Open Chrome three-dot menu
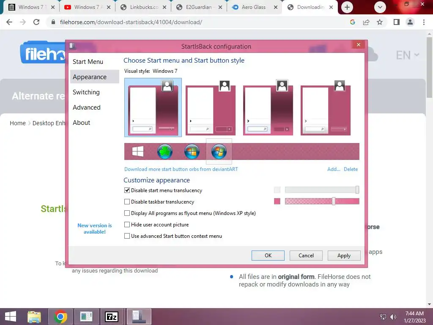This screenshot has width=433, height=325. [x=424, y=22]
